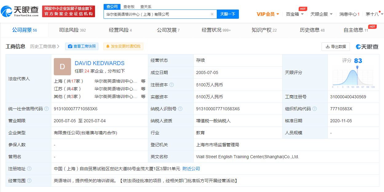The height and width of the screenshot is (192, 384).
Task: Click the official credit agency banner
Action: [68, 11]
